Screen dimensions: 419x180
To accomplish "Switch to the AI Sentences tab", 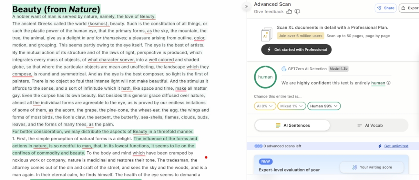I will click(x=292, y=125).
